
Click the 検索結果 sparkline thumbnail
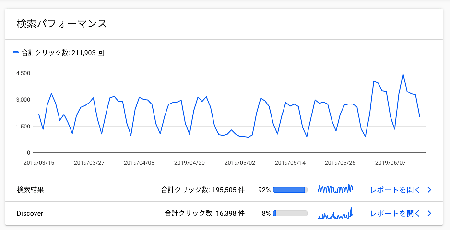pos(335,189)
